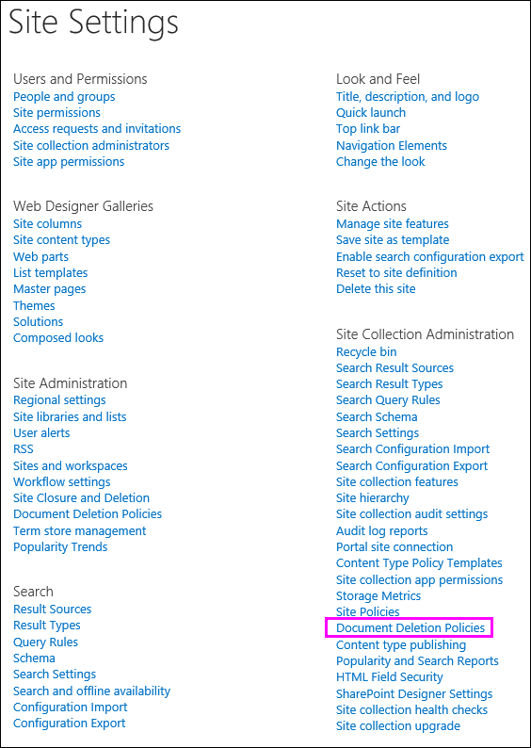Screen dimensions: 531x748
Task: Open Site Policies
Action: tap(367, 612)
